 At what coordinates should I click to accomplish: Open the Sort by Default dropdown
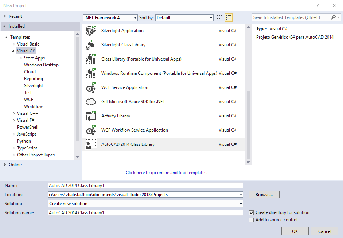184,18
